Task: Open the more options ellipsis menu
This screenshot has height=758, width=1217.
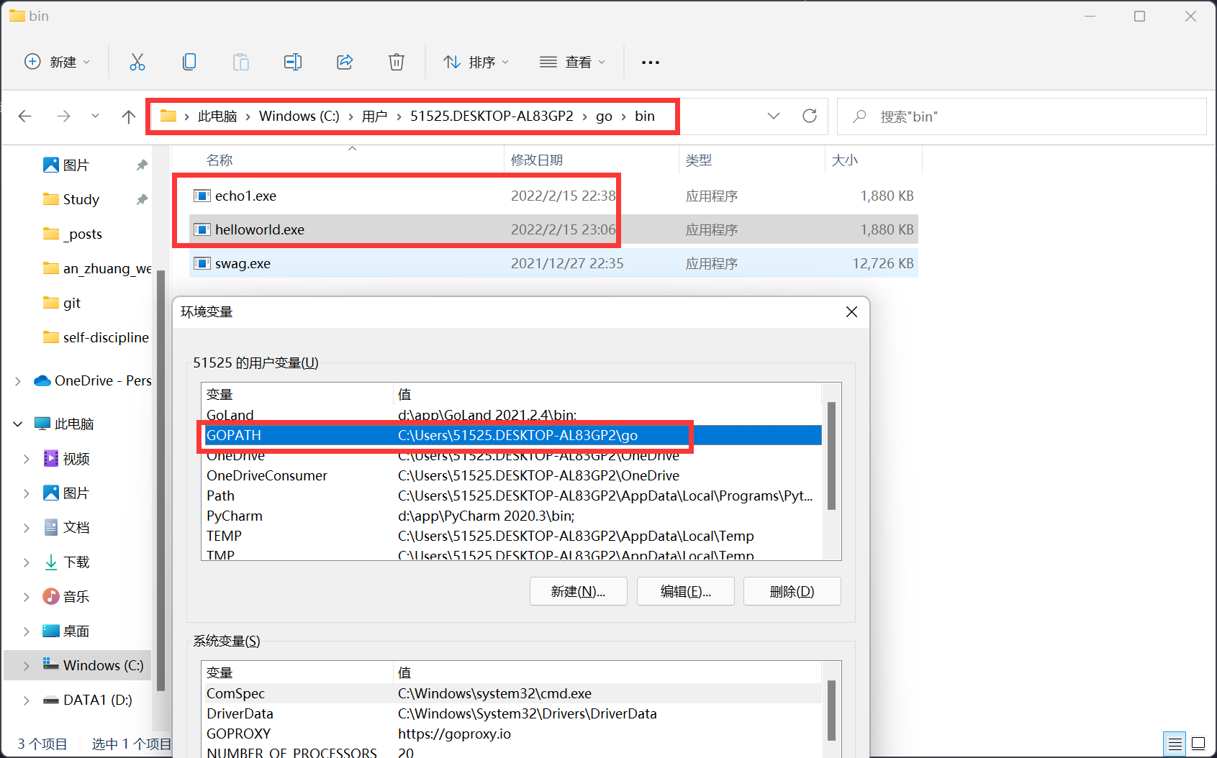Action: click(x=651, y=63)
